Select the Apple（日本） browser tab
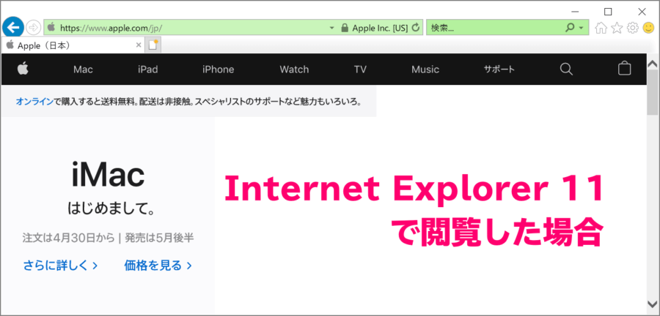The image size is (660, 316). [73, 45]
